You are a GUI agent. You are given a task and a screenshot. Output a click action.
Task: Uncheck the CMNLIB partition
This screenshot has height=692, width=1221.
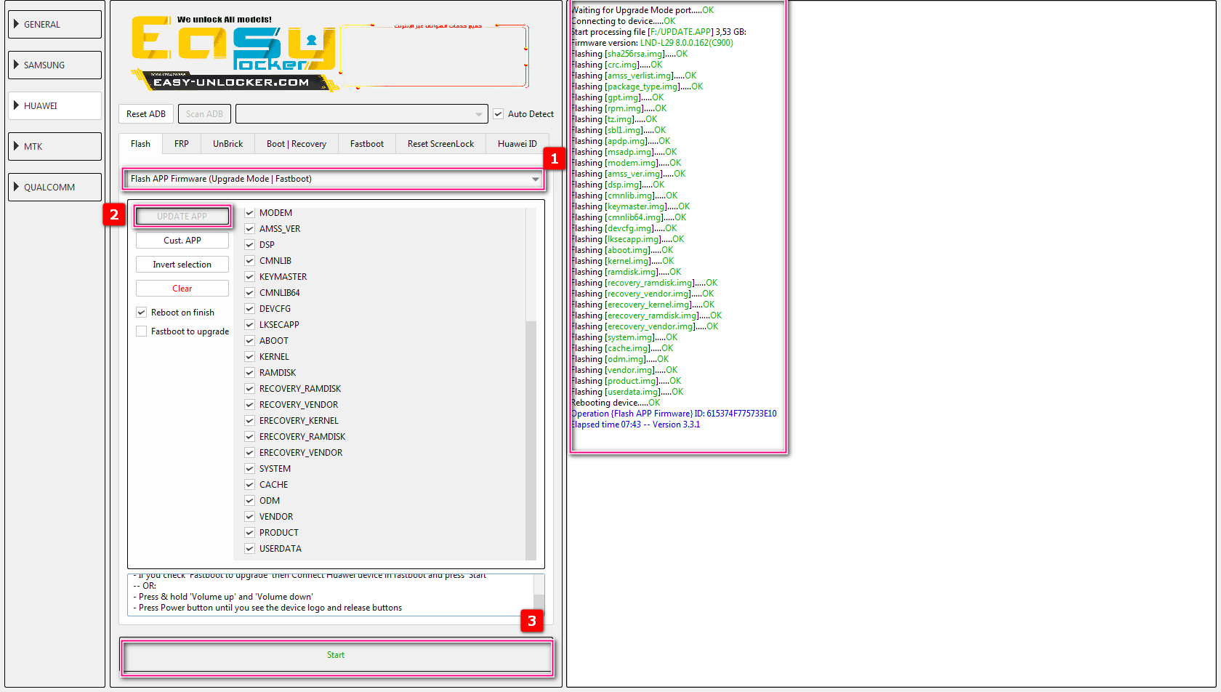click(x=249, y=261)
